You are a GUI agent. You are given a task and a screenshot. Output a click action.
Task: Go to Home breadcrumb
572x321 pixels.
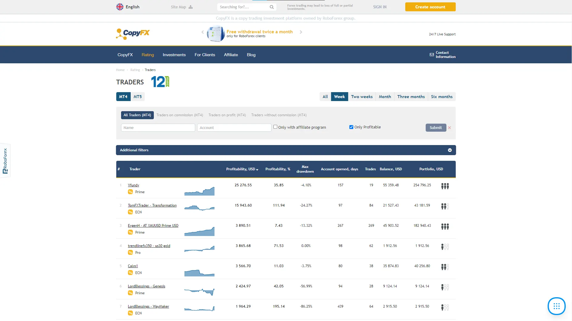(x=120, y=70)
